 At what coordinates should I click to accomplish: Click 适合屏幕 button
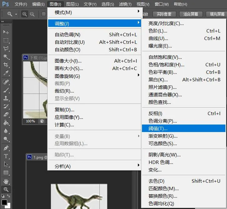pos(191,14)
